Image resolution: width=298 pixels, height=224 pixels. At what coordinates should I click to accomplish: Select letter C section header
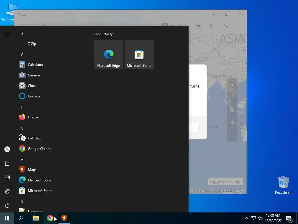point(22,55)
